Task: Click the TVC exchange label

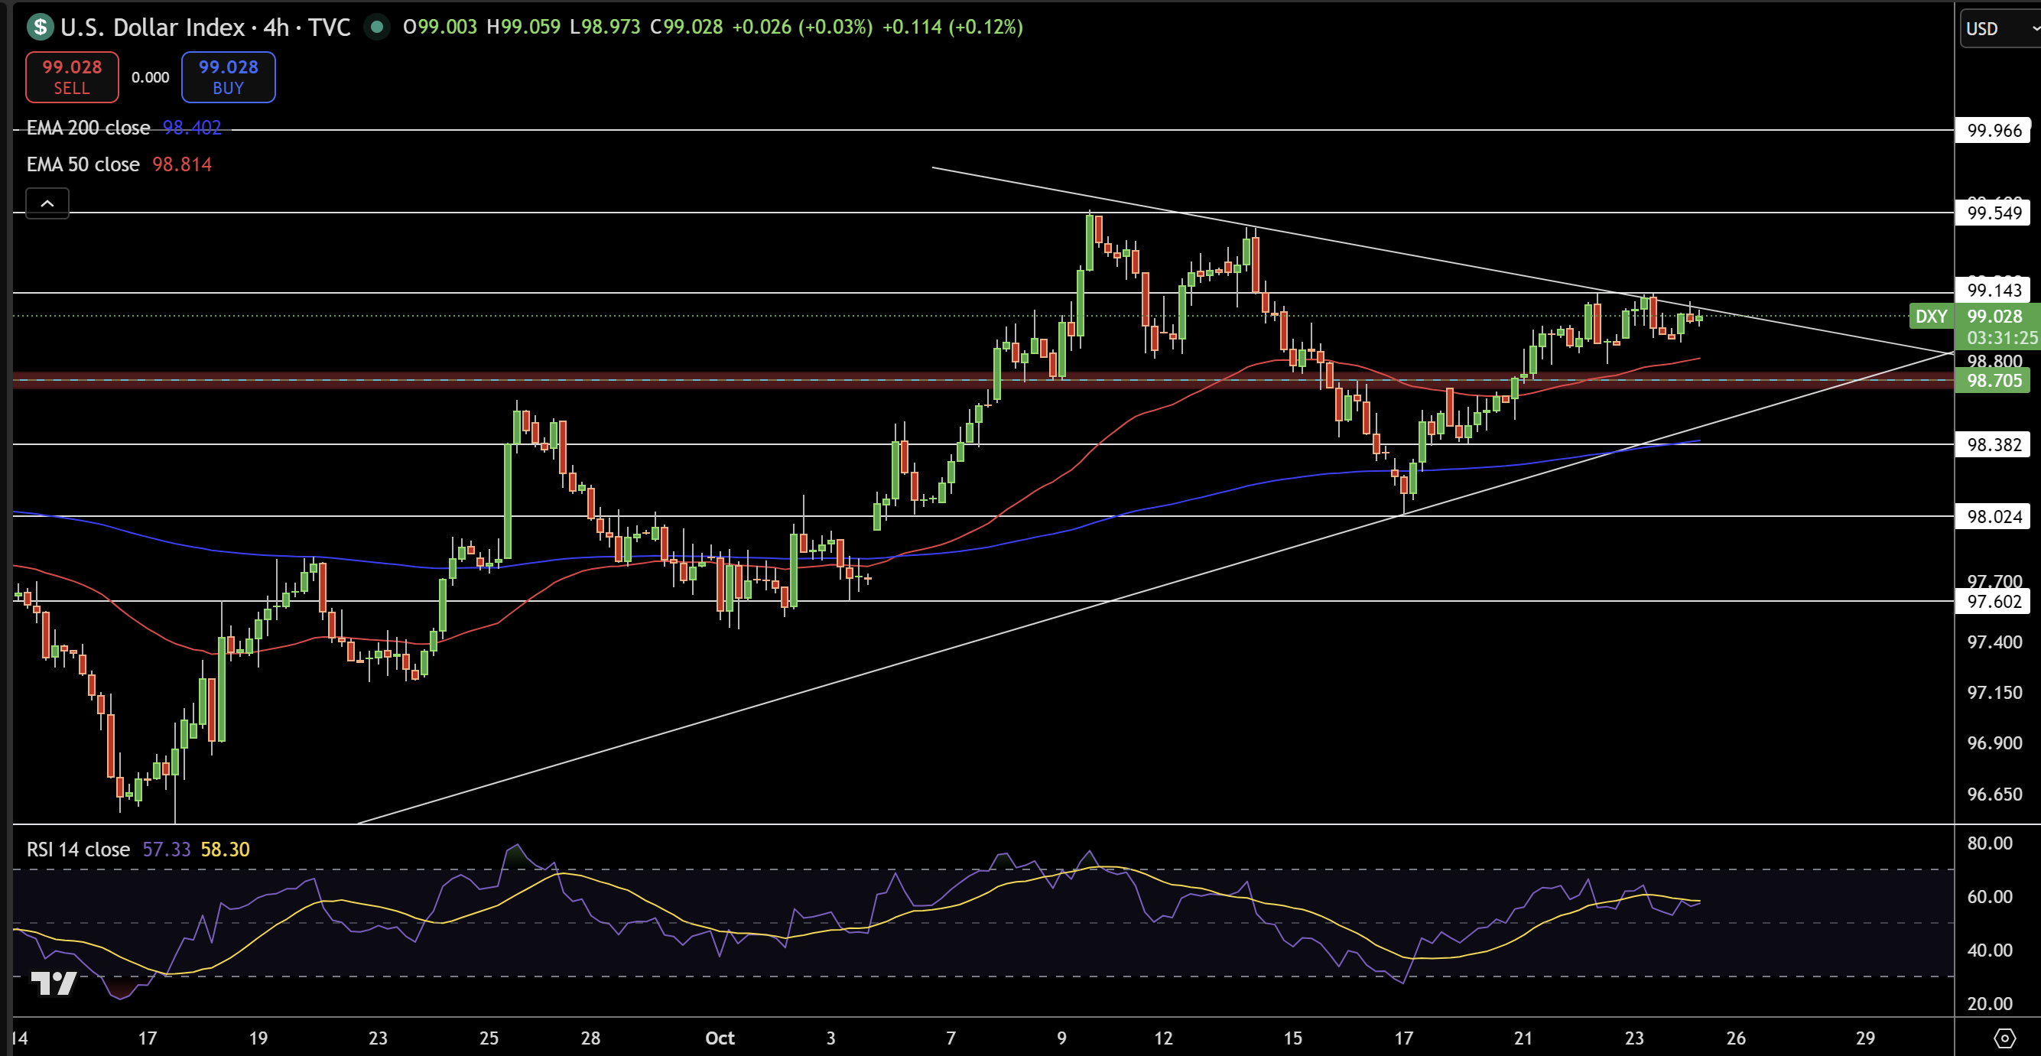Action: [329, 27]
